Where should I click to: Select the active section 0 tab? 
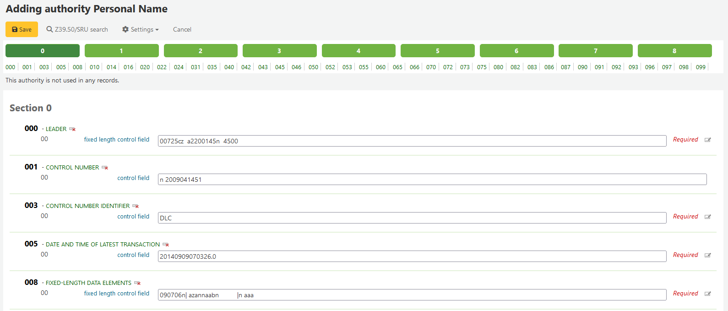point(43,51)
